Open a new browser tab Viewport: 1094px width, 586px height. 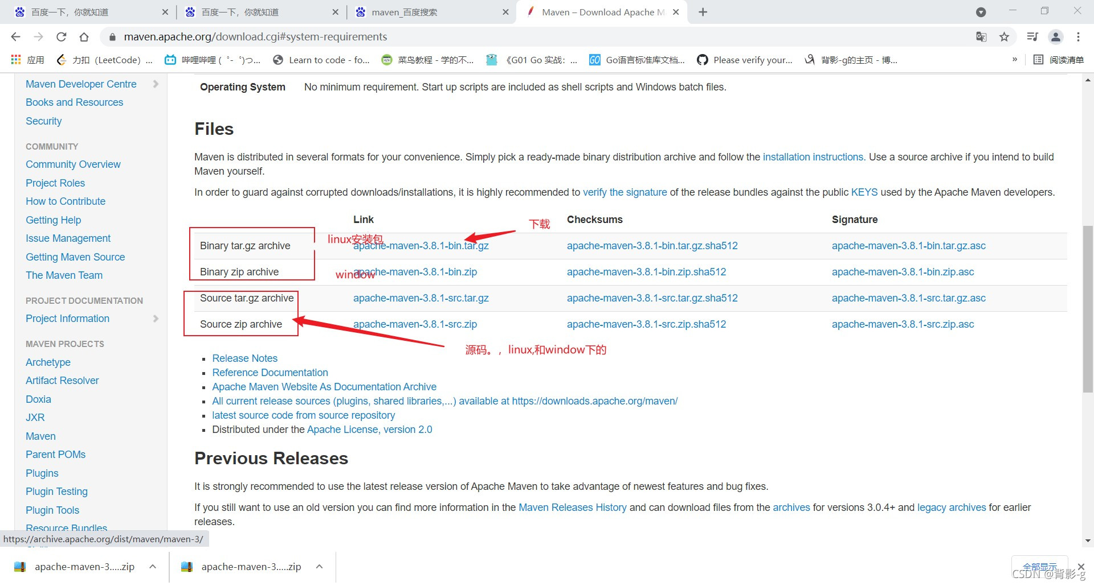pos(703,12)
